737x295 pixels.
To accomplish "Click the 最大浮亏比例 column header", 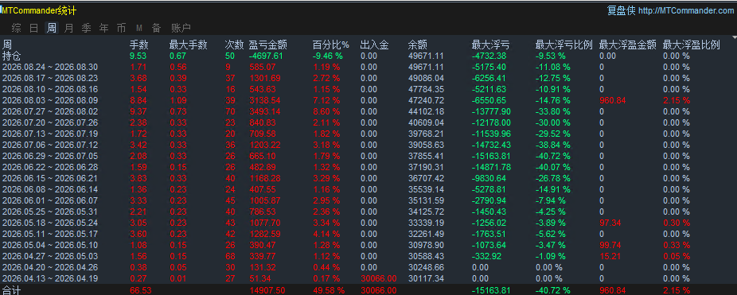I will (564, 45).
